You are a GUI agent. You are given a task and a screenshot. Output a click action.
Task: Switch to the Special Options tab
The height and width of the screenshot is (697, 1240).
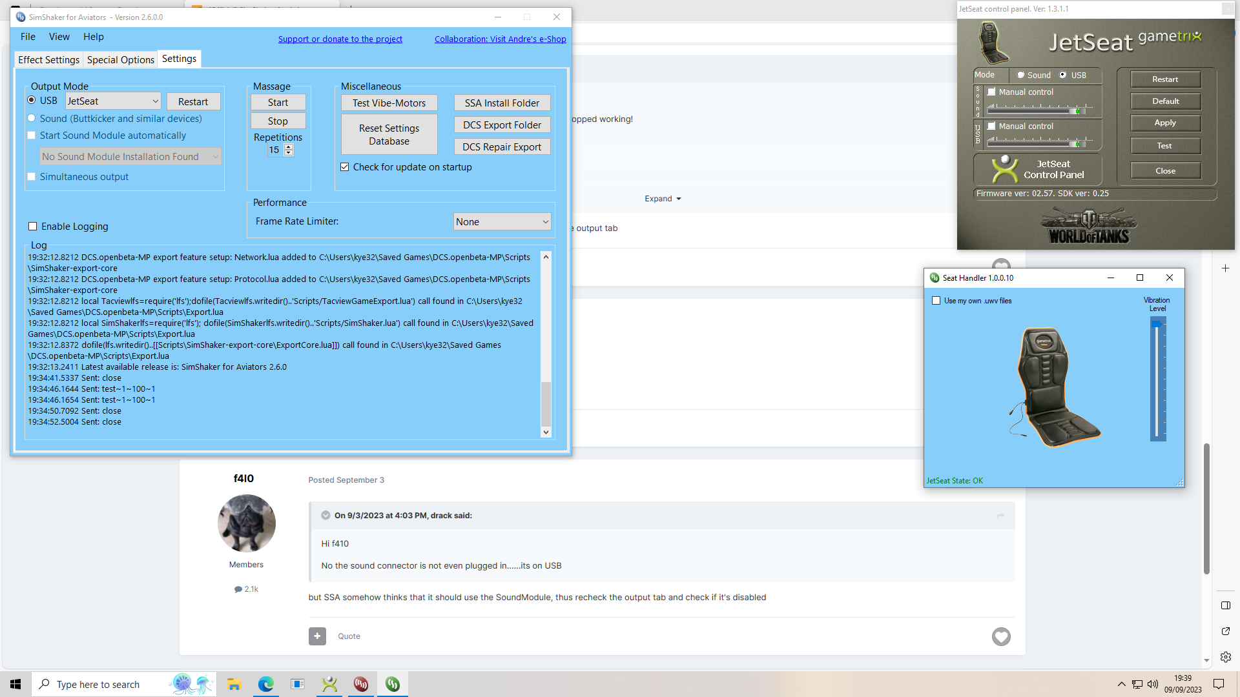click(x=121, y=60)
